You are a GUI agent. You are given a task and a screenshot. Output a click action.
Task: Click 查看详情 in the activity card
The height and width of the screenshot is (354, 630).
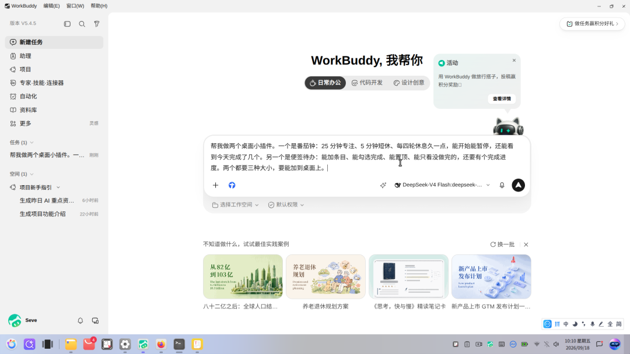pos(502,99)
